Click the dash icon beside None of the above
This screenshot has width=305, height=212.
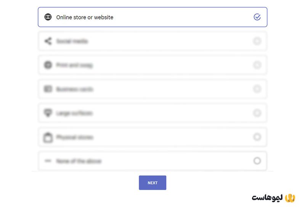[x=48, y=161]
